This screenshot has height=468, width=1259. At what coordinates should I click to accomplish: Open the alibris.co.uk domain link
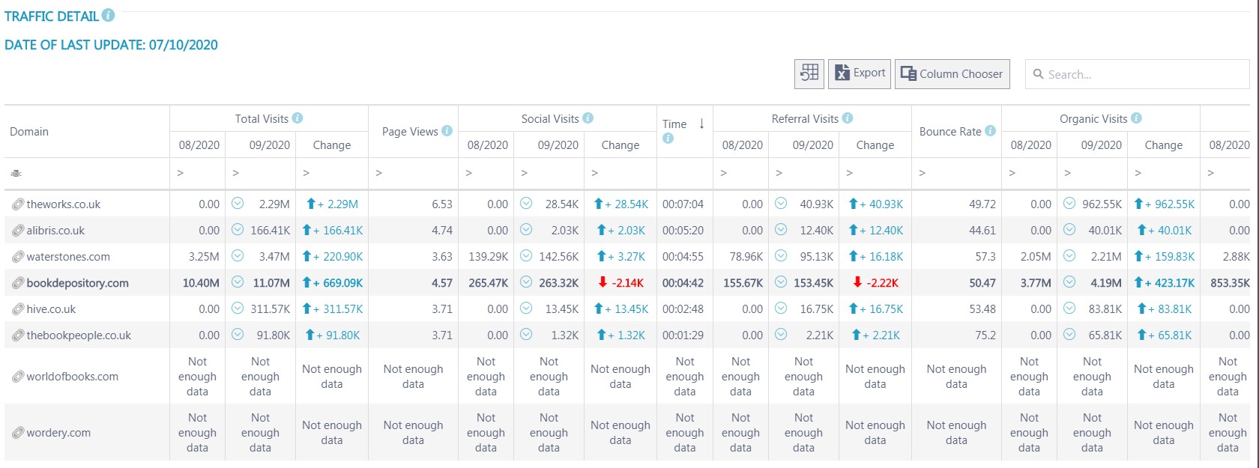[55, 231]
